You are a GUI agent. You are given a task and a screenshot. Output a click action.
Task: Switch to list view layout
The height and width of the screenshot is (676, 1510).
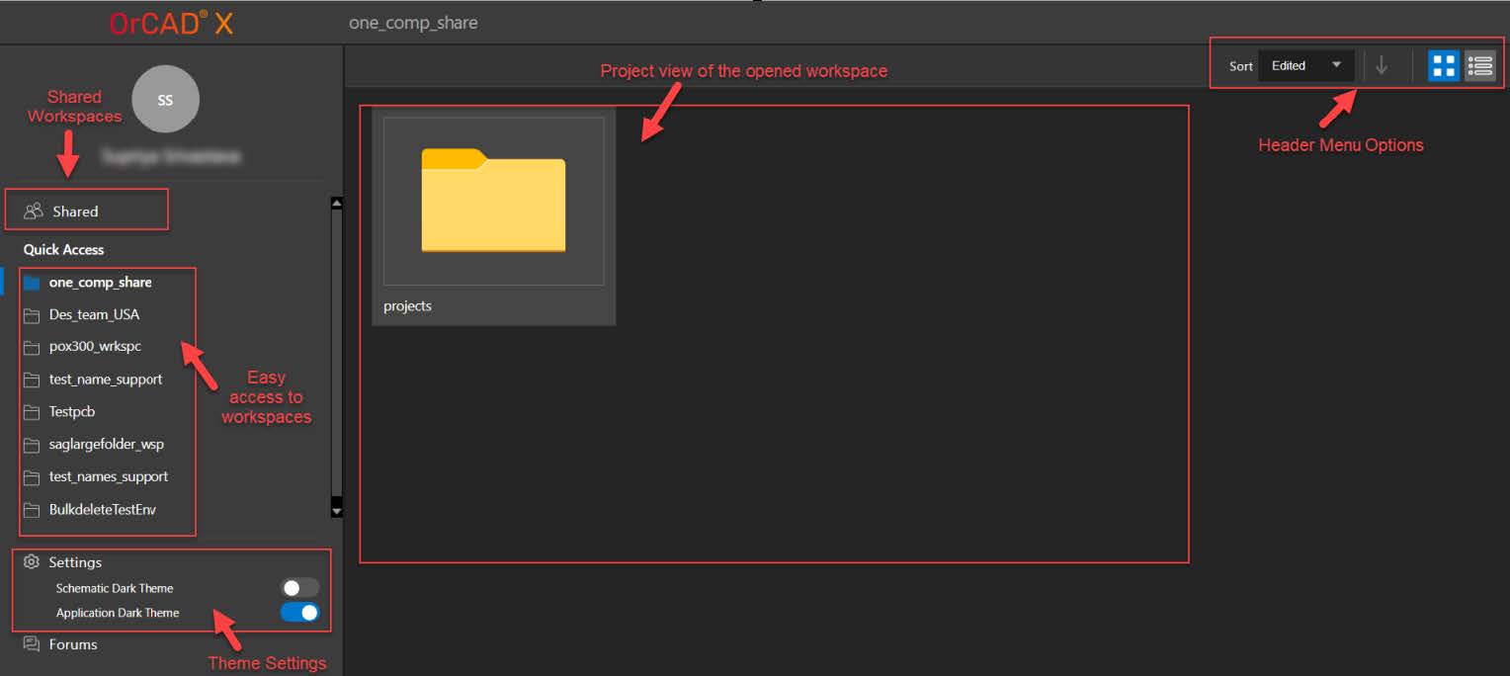click(x=1479, y=66)
